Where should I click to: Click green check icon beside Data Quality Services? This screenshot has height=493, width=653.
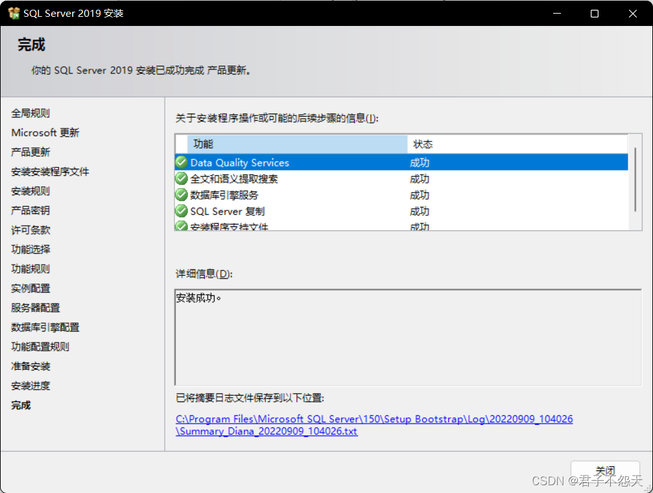click(x=182, y=162)
